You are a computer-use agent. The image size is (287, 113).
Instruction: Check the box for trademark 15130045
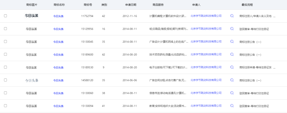point(6,41)
